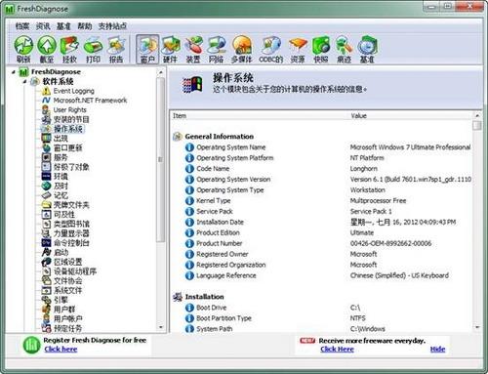Open the 资讯 menu
488x374 pixels.
(x=43, y=26)
